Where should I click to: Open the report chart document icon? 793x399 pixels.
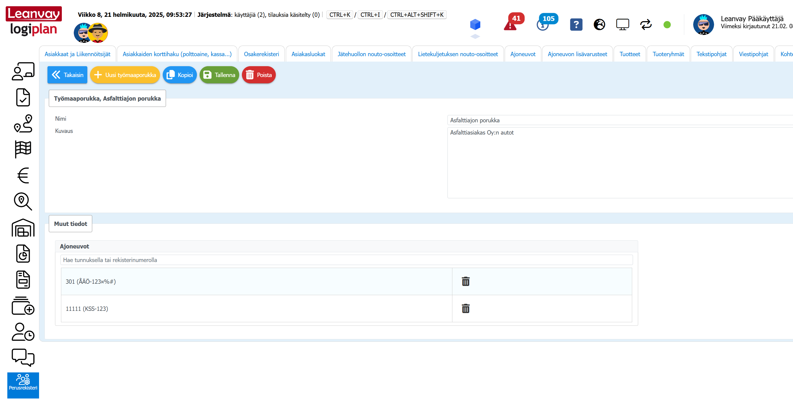pyautogui.click(x=23, y=254)
